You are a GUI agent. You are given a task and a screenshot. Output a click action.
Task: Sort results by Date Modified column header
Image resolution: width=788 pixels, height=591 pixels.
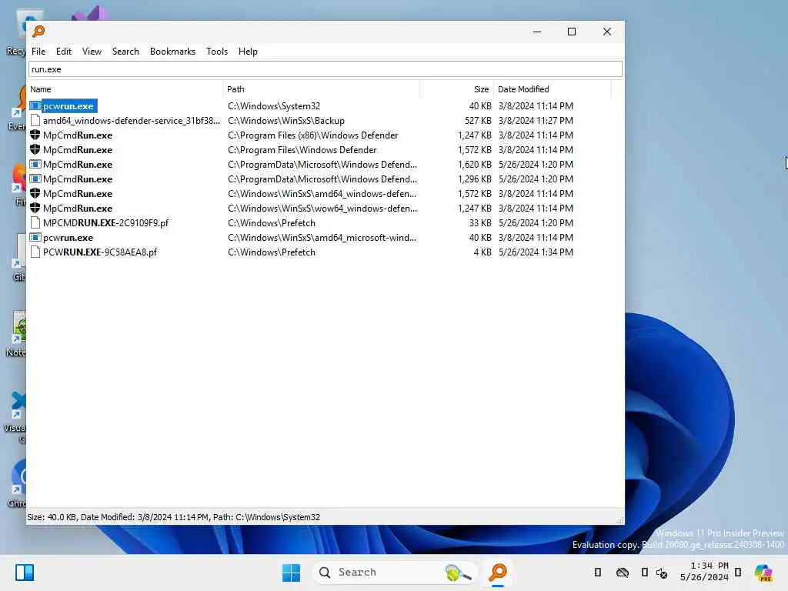click(x=553, y=89)
